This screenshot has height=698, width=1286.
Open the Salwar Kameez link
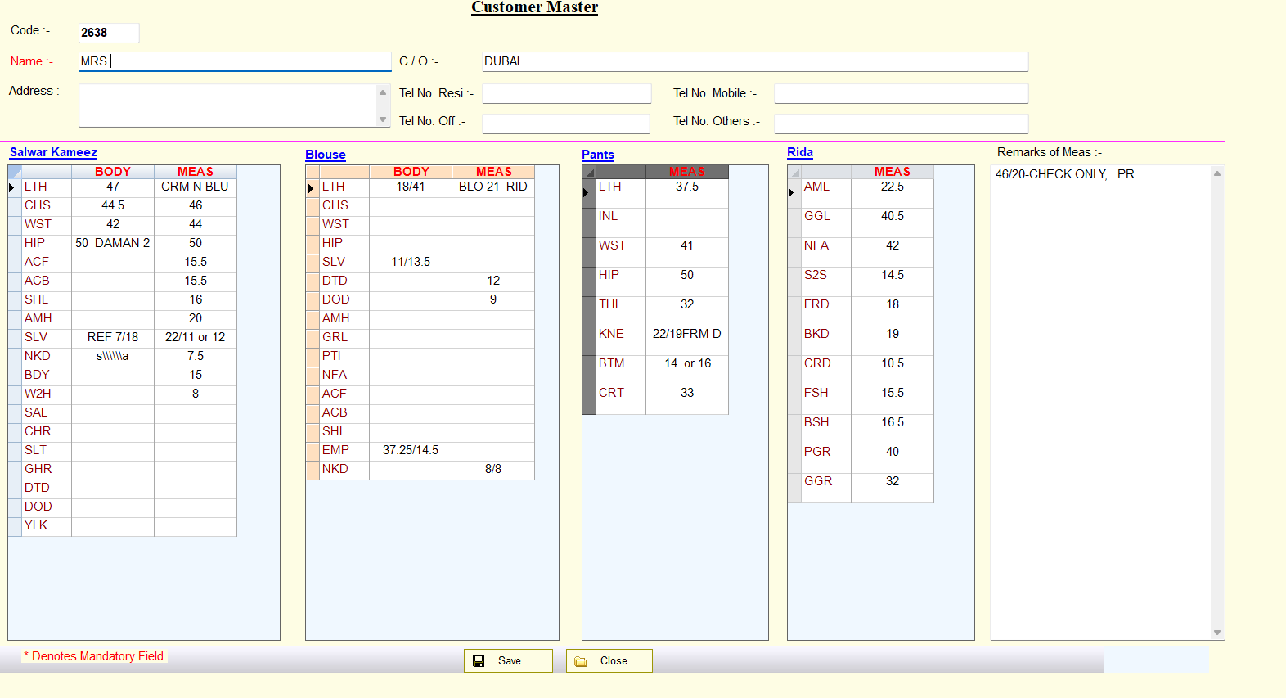click(x=53, y=152)
